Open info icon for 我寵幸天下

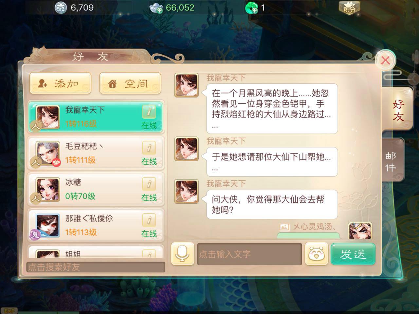[x=149, y=112]
